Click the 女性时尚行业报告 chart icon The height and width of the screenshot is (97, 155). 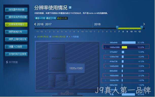7,54
